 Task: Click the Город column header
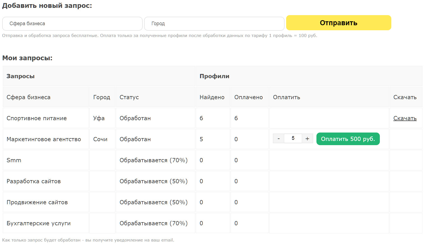coord(102,97)
